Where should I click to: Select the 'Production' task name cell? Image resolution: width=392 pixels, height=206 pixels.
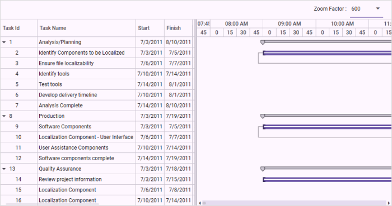click(x=86, y=116)
